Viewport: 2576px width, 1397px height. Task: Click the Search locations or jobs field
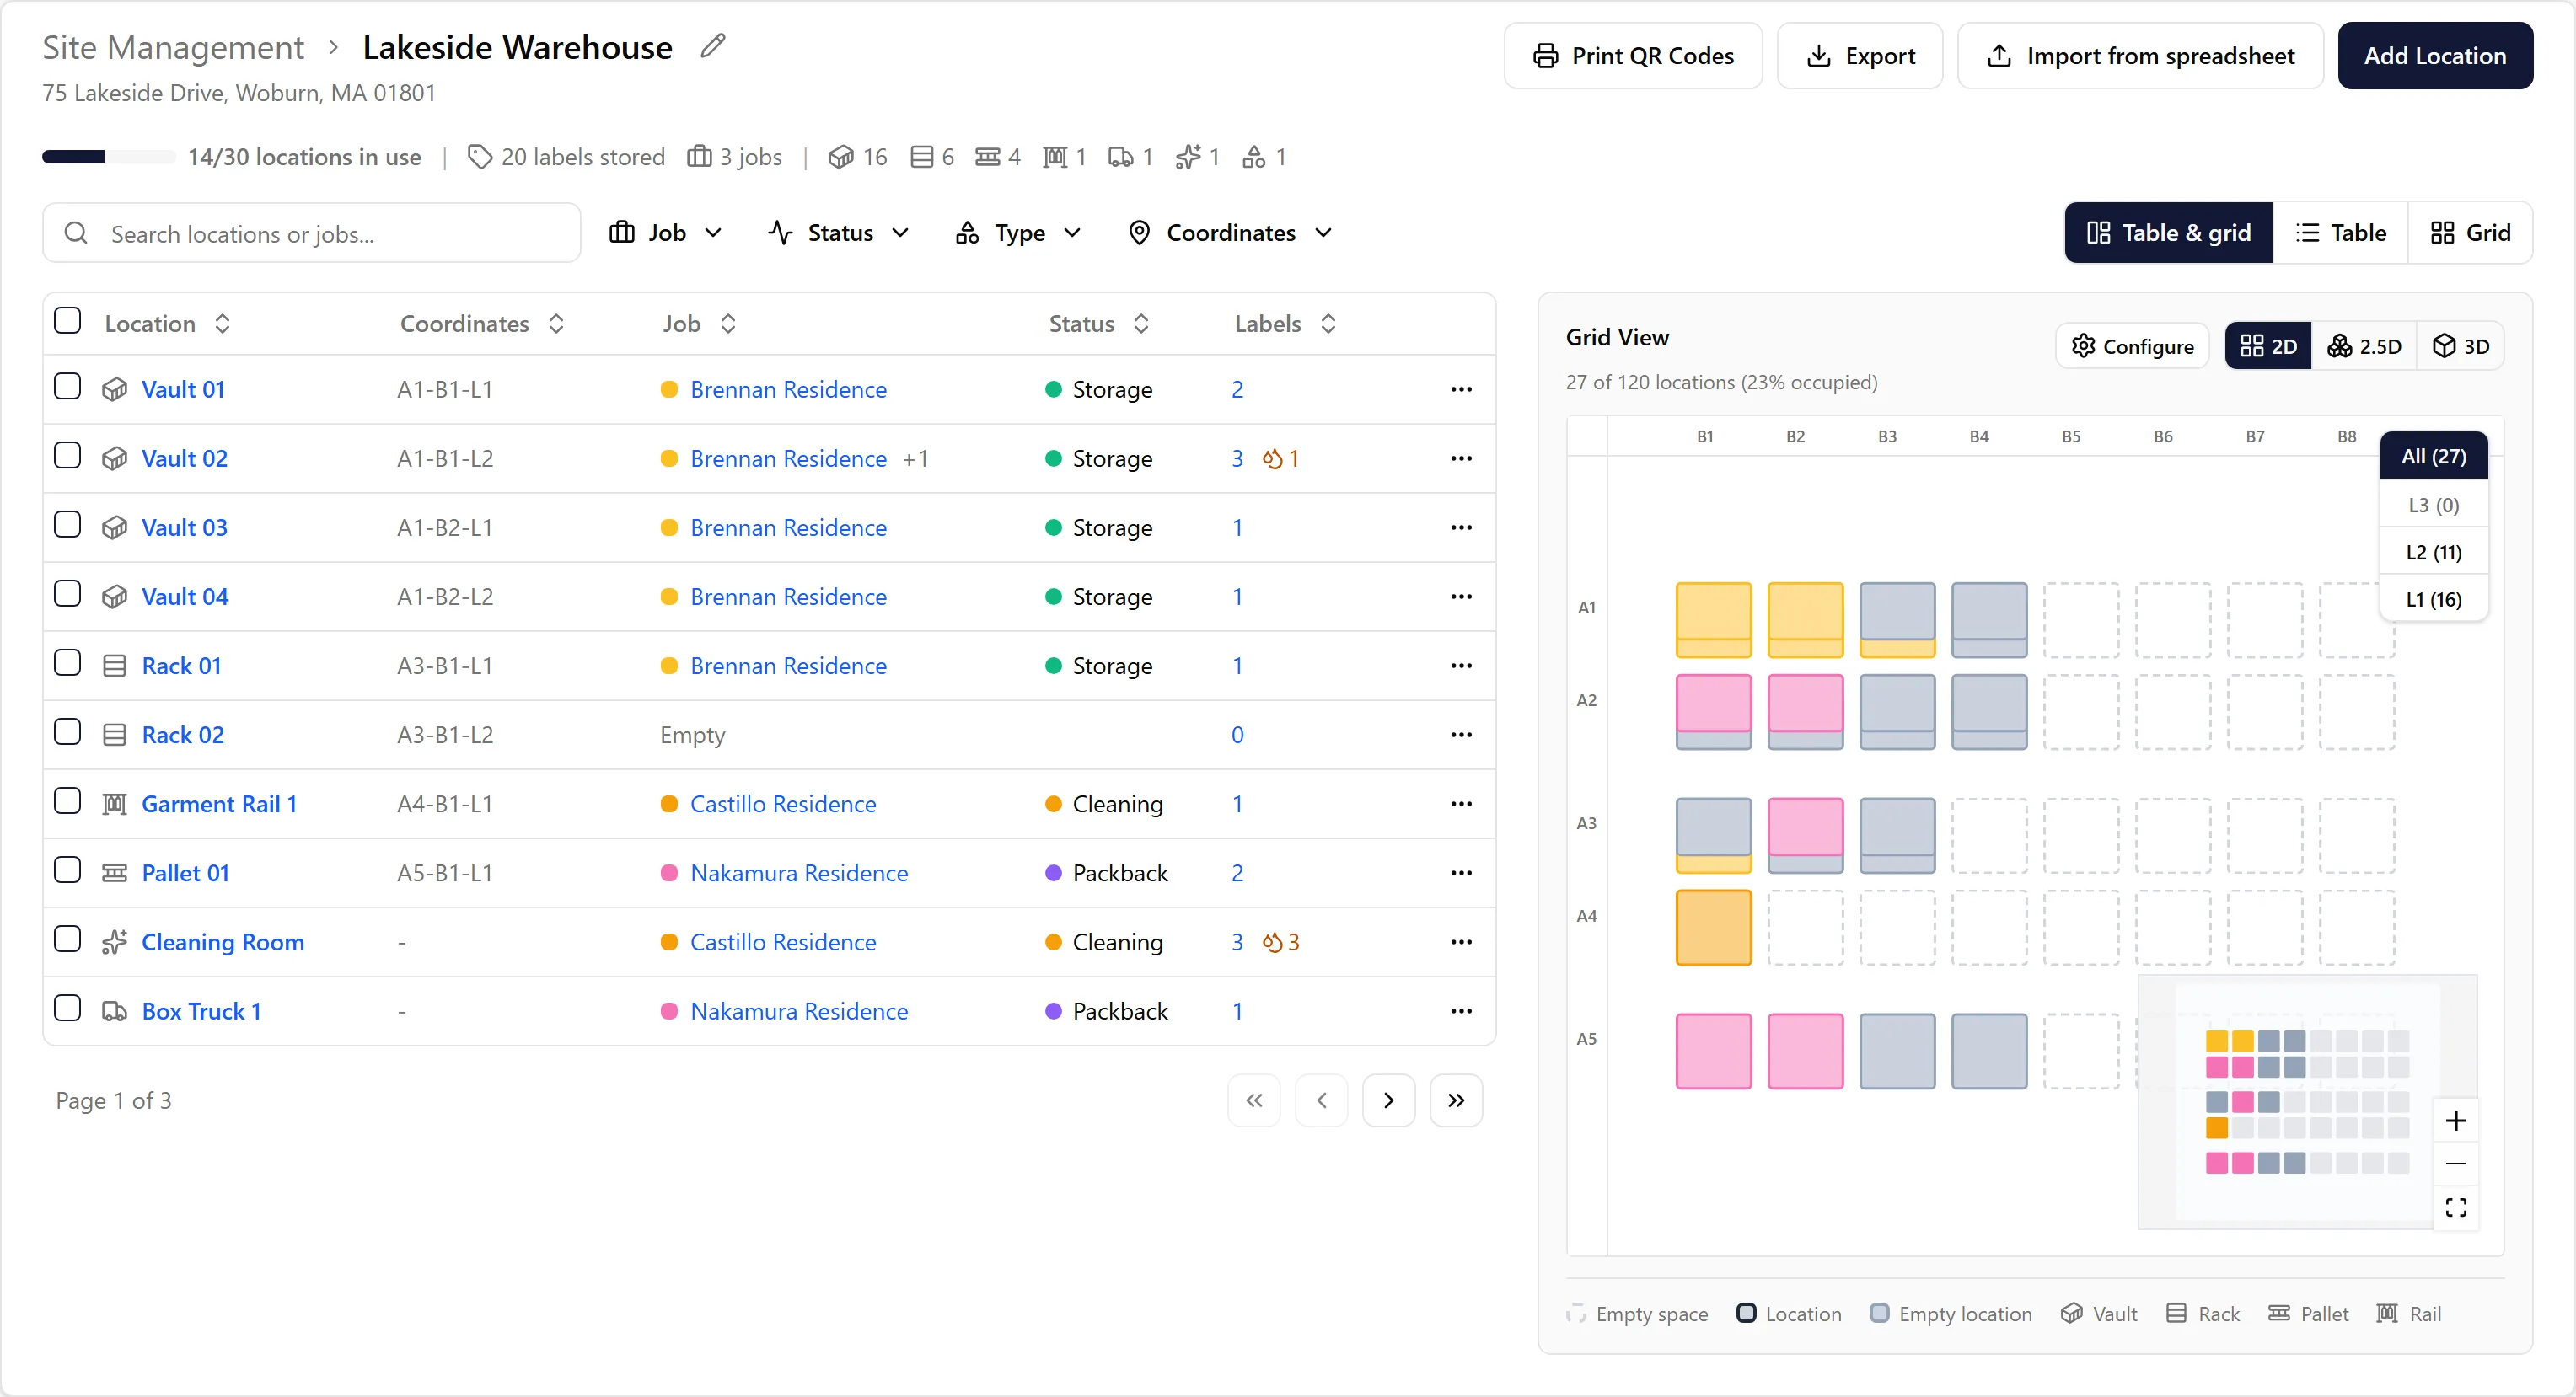(x=312, y=233)
